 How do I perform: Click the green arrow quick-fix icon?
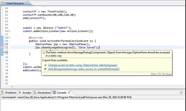point(45,65)
